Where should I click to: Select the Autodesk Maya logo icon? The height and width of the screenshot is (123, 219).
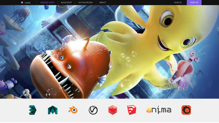tap(53, 110)
